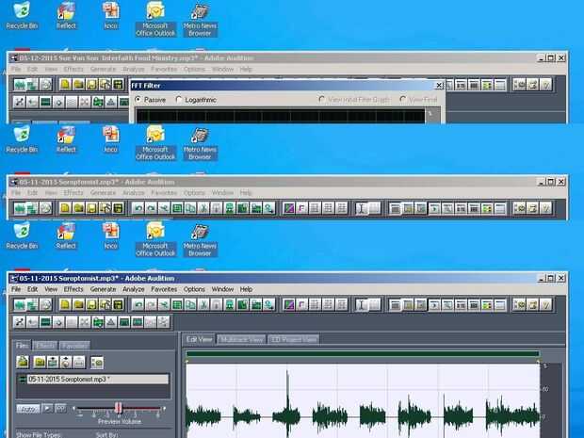This screenshot has width=584, height=438.
Task: Click the Copy icon left of scissors in active window
Action: [x=190, y=304]
